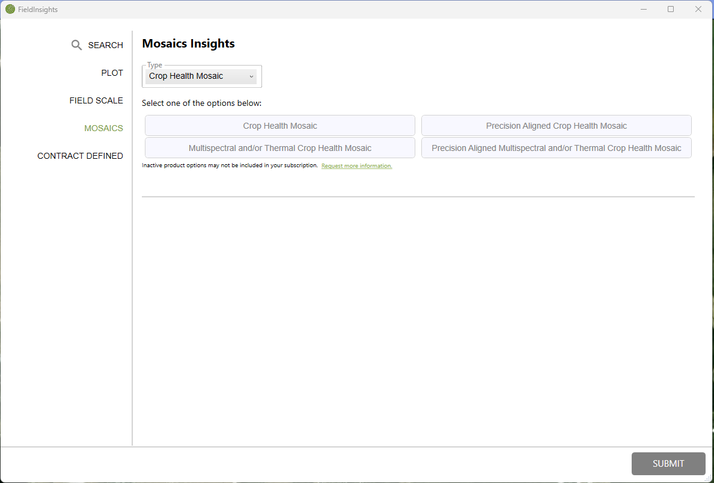This screenshot has height=483, width=714.
Task: Close the FieldInsights window
Action: pos(698,9)
